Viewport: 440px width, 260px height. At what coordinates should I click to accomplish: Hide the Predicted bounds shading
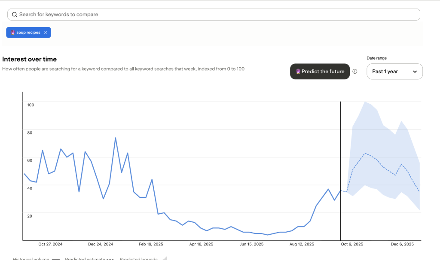tap(138, 258)
